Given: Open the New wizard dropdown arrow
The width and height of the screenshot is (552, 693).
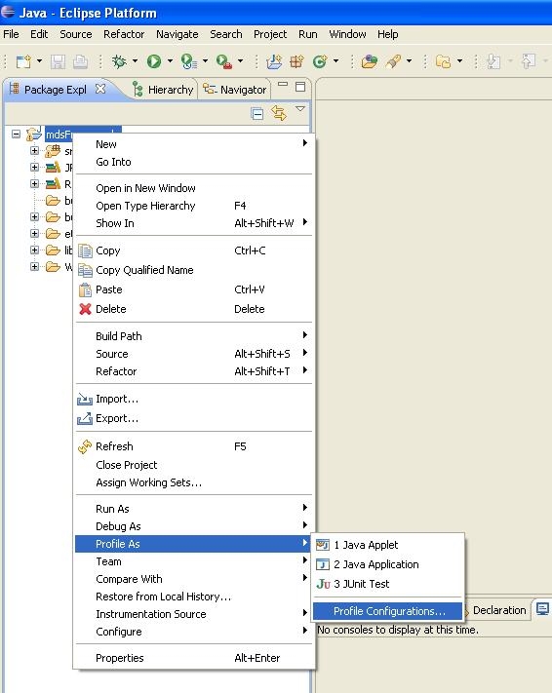Looking at the screenshot, I should pos(39,61).
